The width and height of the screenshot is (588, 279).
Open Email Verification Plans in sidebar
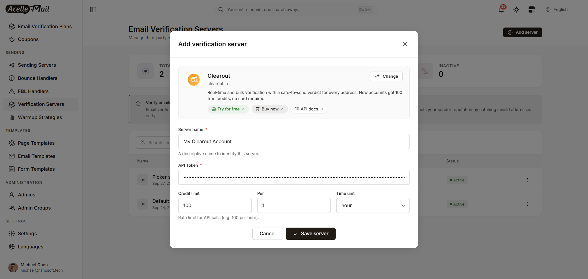pos(40,27)
